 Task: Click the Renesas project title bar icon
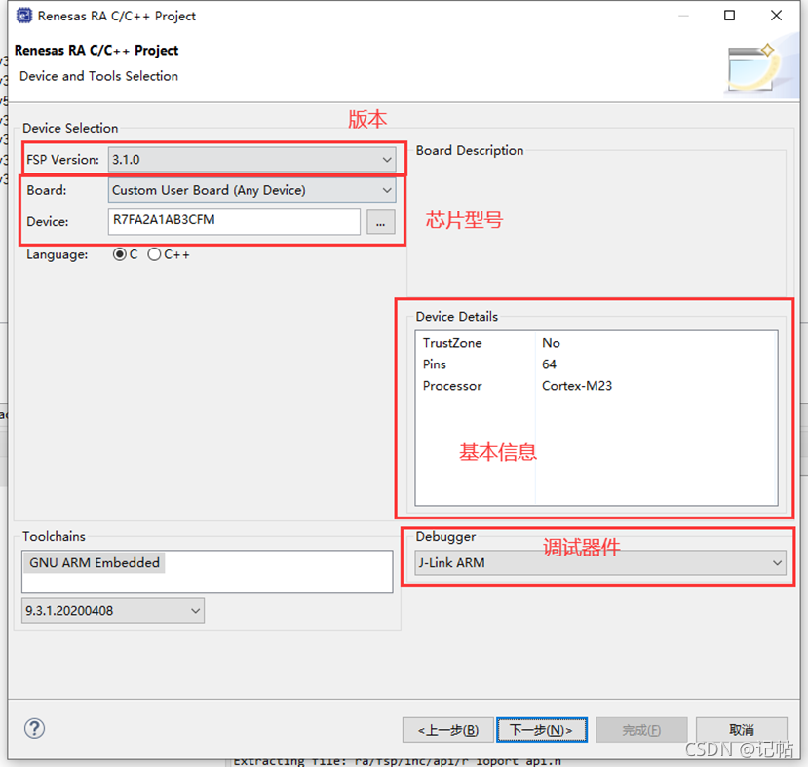(x=24, y=16)
